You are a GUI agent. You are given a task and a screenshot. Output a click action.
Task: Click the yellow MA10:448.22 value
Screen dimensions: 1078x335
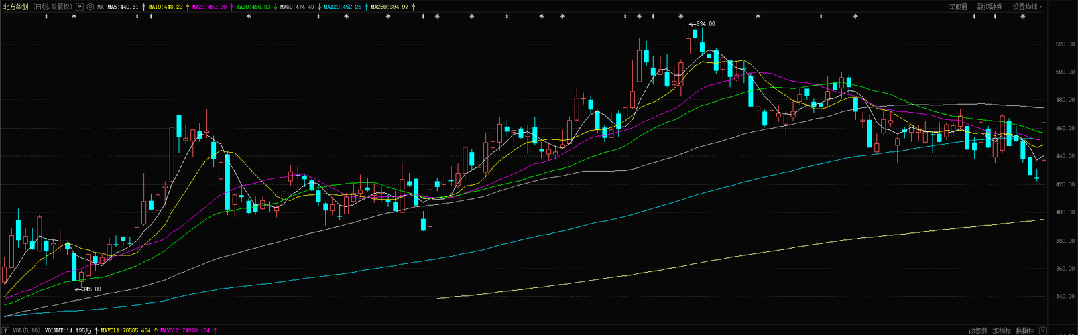[166, 7]
